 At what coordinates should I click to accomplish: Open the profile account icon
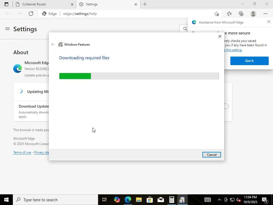click(x=253, y=14)
